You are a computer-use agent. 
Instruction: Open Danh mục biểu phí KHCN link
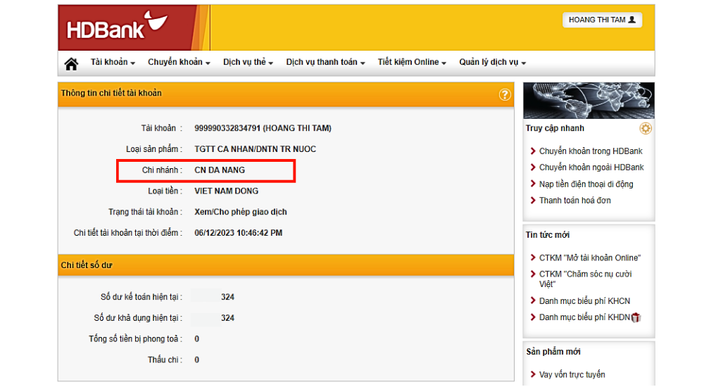coord(584,301)
